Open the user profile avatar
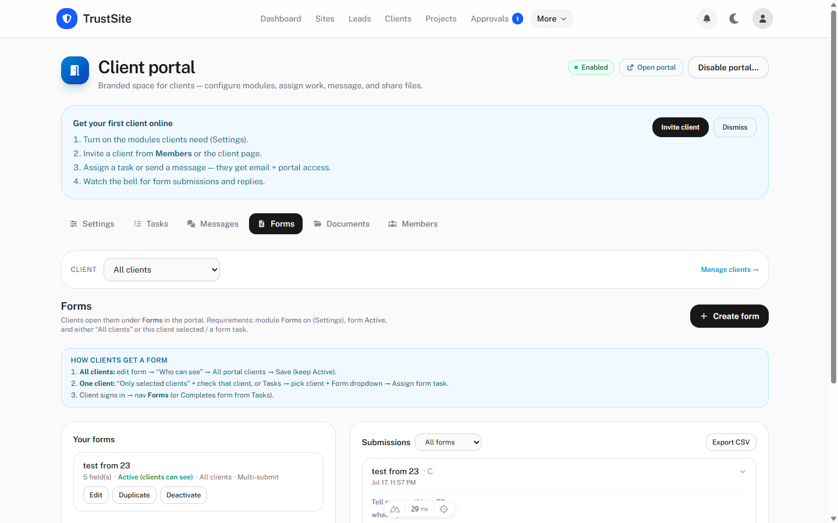This screenshot has width=838, height=523. (763, 19)
